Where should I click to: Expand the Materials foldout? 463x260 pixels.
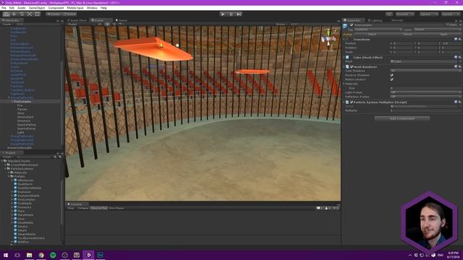[x=344, y=84]
